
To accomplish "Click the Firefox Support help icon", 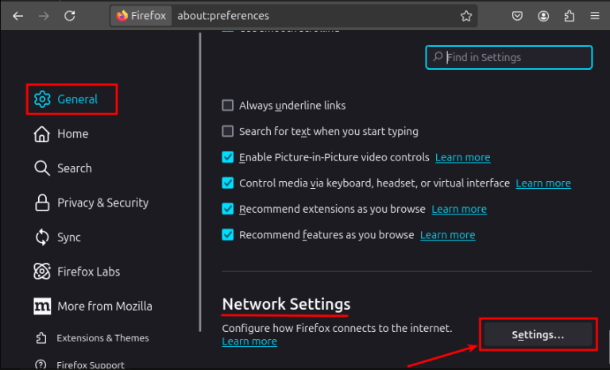I will click(x=41, y=365).
